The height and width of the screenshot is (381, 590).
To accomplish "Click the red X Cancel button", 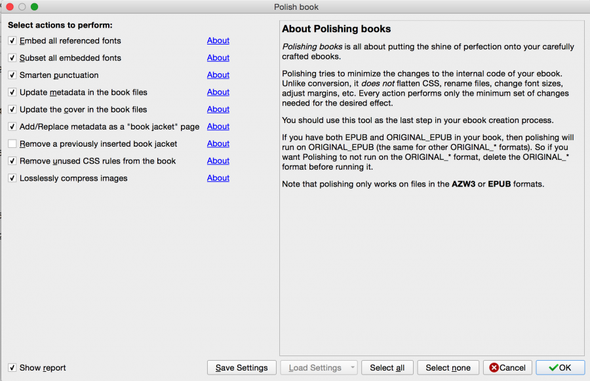I will click(507, 368).
